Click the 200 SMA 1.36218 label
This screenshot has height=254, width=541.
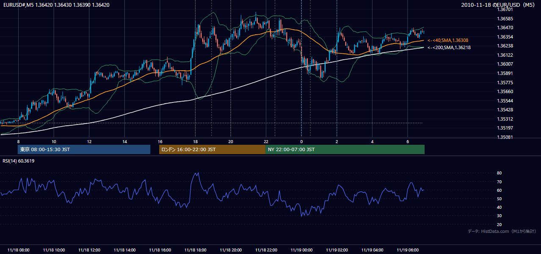[449, 47]
